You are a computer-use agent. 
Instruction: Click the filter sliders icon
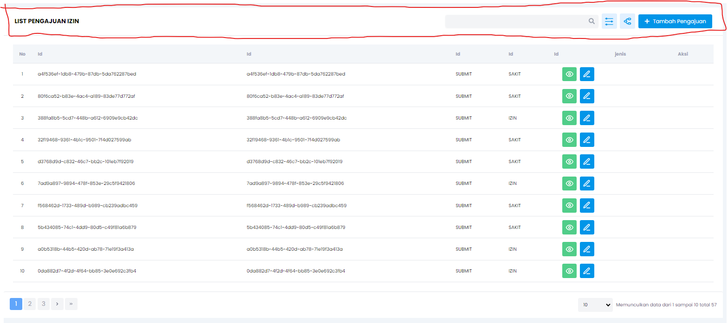point(609,21)
